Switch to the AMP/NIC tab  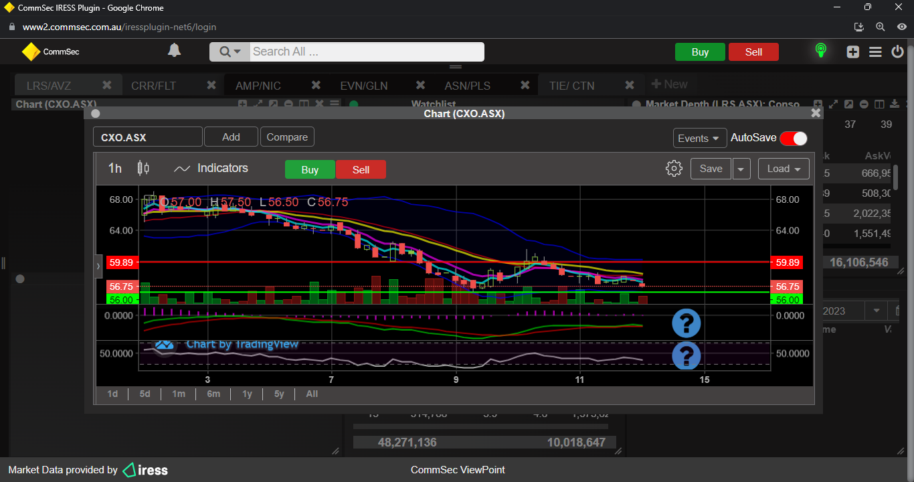(258, 86)
